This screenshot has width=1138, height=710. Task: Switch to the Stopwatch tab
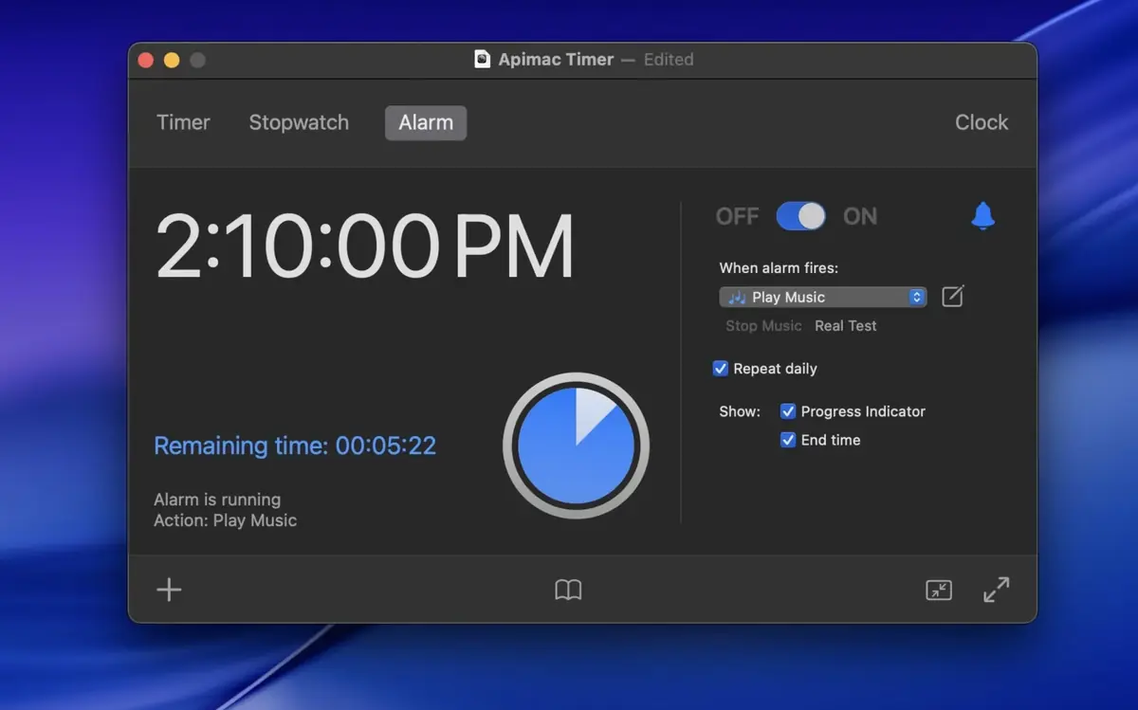pos(299,122)
